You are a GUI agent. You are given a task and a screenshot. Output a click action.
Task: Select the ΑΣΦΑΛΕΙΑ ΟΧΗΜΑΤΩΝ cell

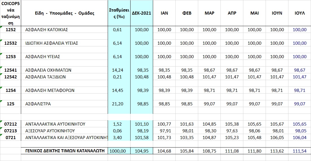pos(65,70)
